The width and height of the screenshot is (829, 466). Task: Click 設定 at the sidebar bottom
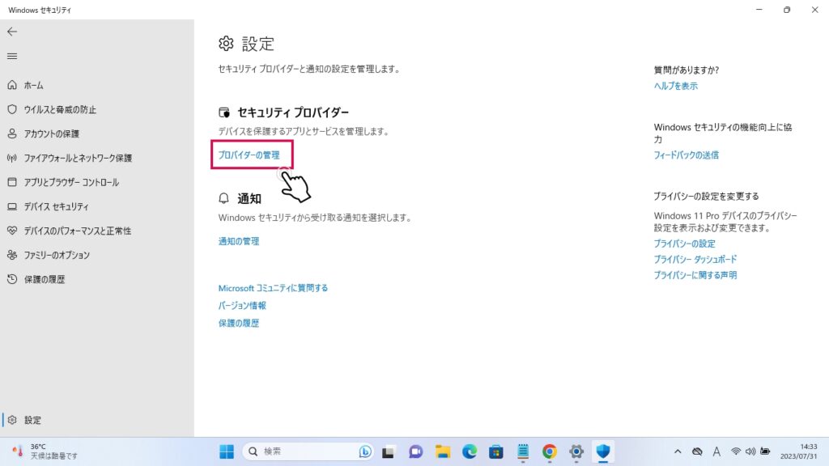click(32, 420)
